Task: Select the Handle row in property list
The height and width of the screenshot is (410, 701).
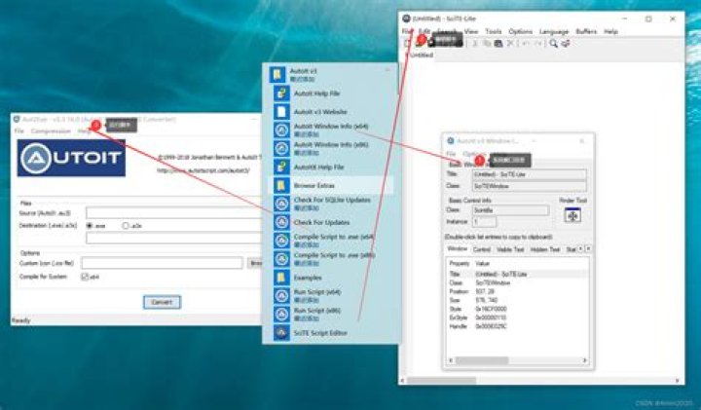Action: click(518, 326)
